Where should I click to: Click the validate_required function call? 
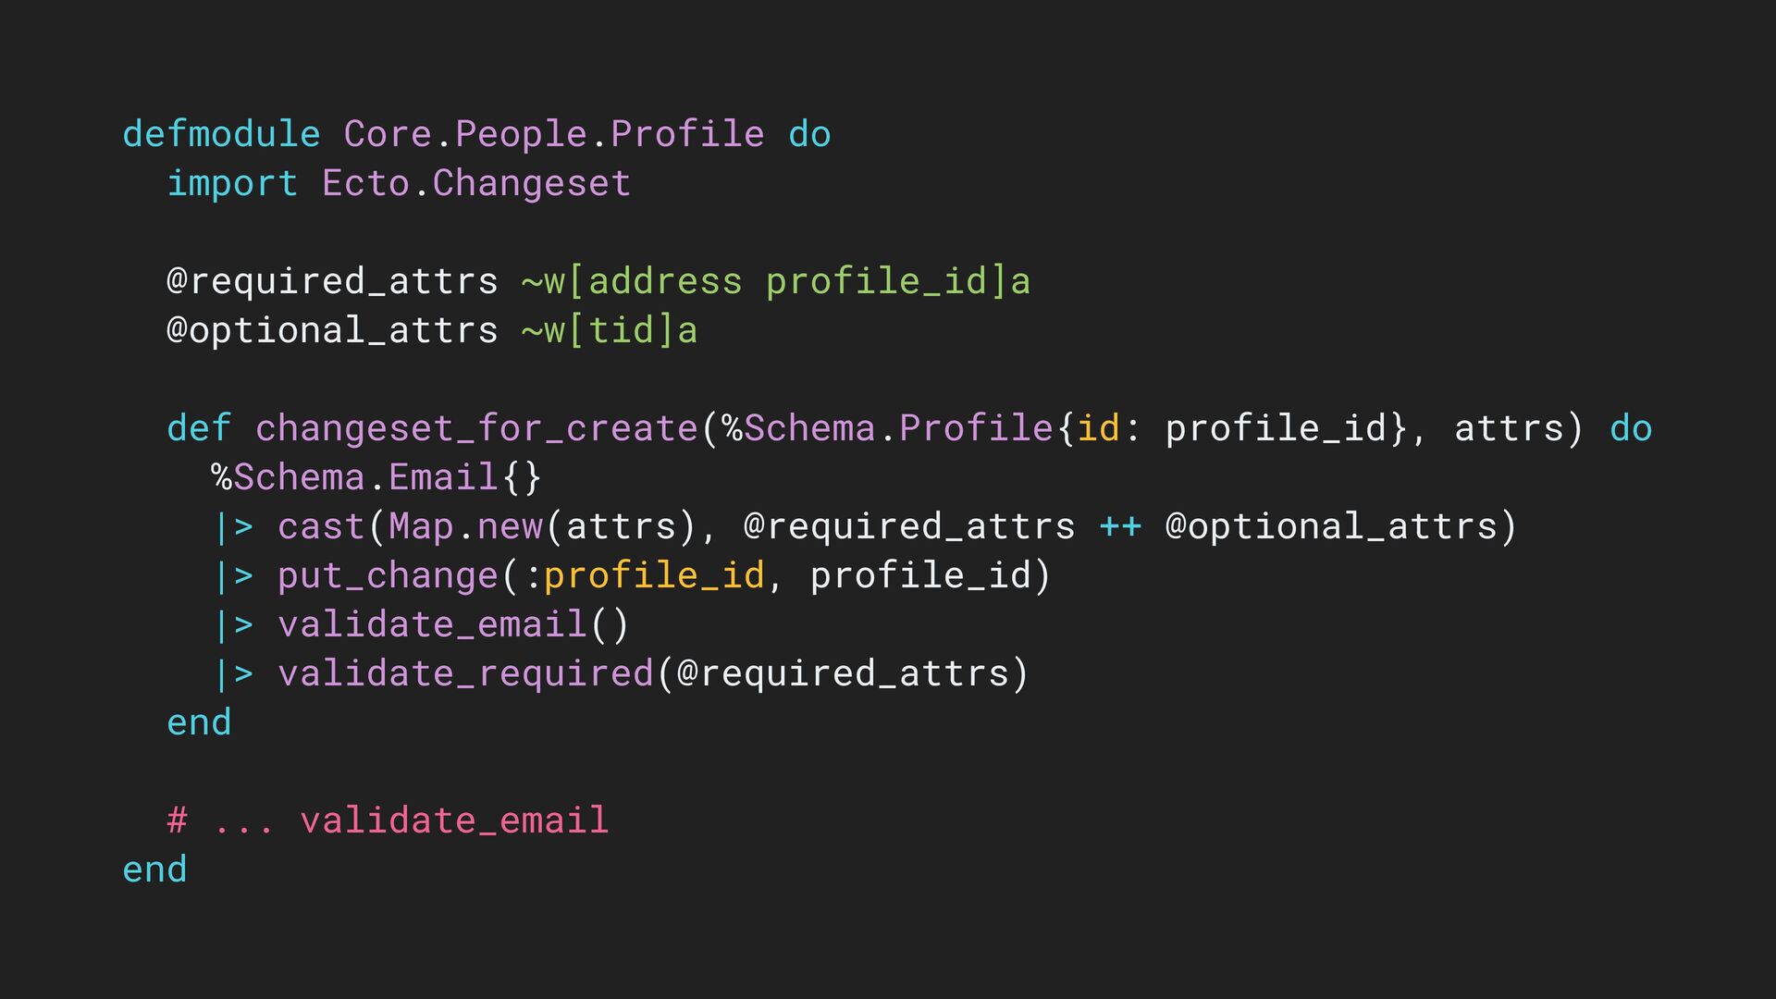[x=465, y=673]
